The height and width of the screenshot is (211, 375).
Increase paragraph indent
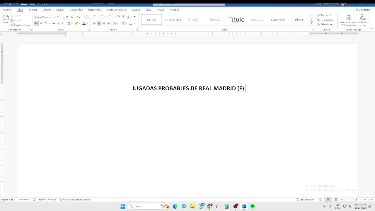point(123,17)
